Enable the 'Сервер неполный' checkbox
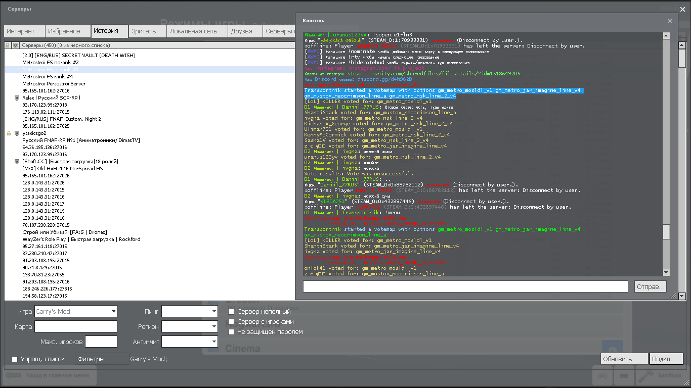Image resolution: width=691 pixels, height=388 pixels. pos(231,312)
